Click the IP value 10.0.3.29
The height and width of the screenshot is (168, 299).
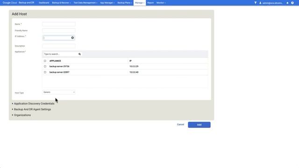(x=134, y=66)
